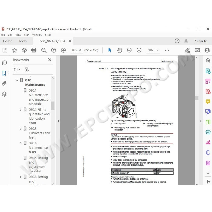The height and width of the screenshot is (212, 212).
Task: Open 030.1 Maintenance and inspection schedule
Action: pos(39,97)
